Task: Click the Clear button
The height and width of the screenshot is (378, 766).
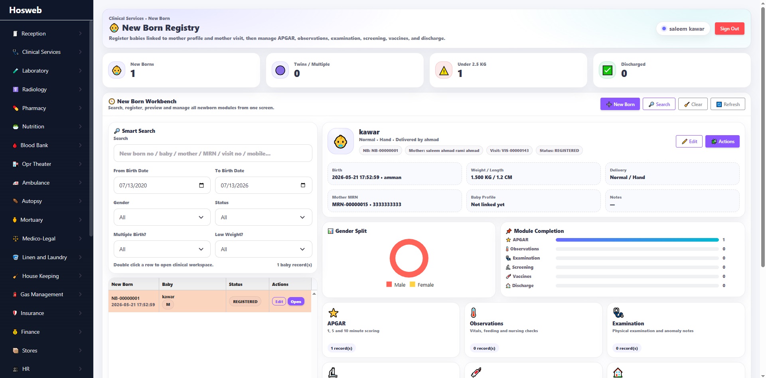Action: (693, 104)
